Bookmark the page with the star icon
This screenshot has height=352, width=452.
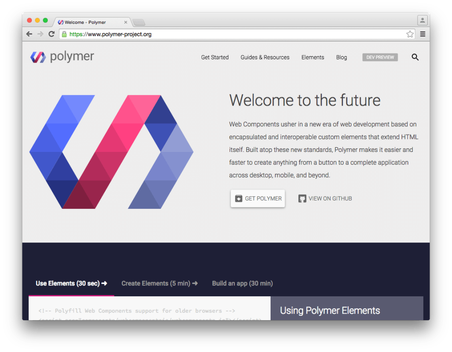410,34
